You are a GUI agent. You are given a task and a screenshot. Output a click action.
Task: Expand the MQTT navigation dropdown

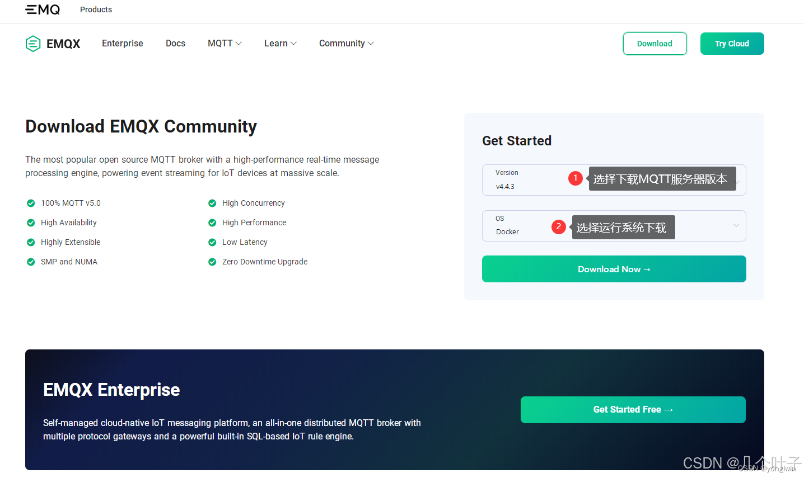[x=225, y=43]
